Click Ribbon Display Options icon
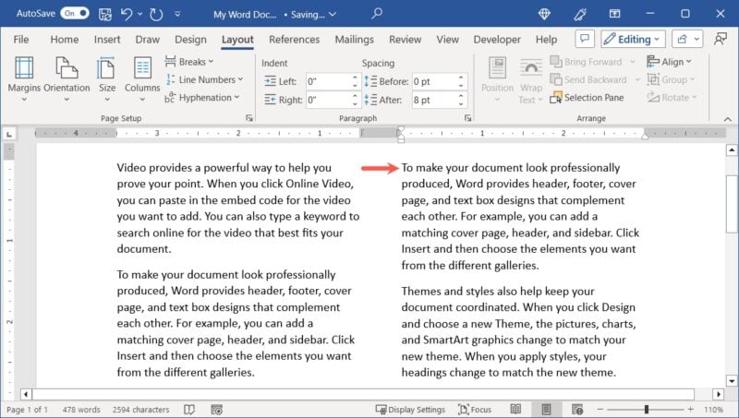This screenshot has height=418, width=739. (x=614, y=14)
